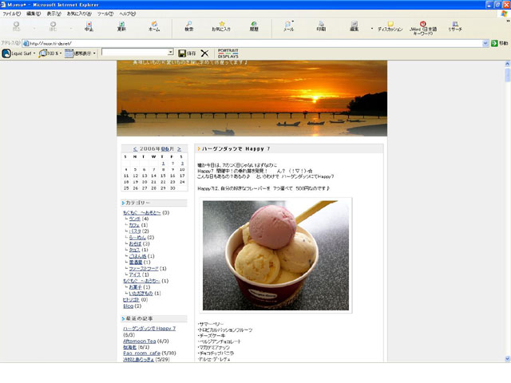
Task: Click the X delete icon in Liquid Surf bar
Action: pos(204,53)
